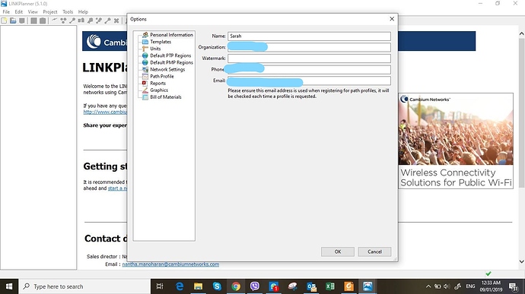
Task: Open Excel from the taskbar
Action: (329, 286)
